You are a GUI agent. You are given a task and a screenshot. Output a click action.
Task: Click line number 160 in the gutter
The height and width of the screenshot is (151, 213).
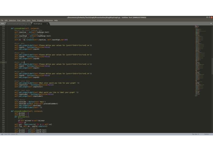3,111
